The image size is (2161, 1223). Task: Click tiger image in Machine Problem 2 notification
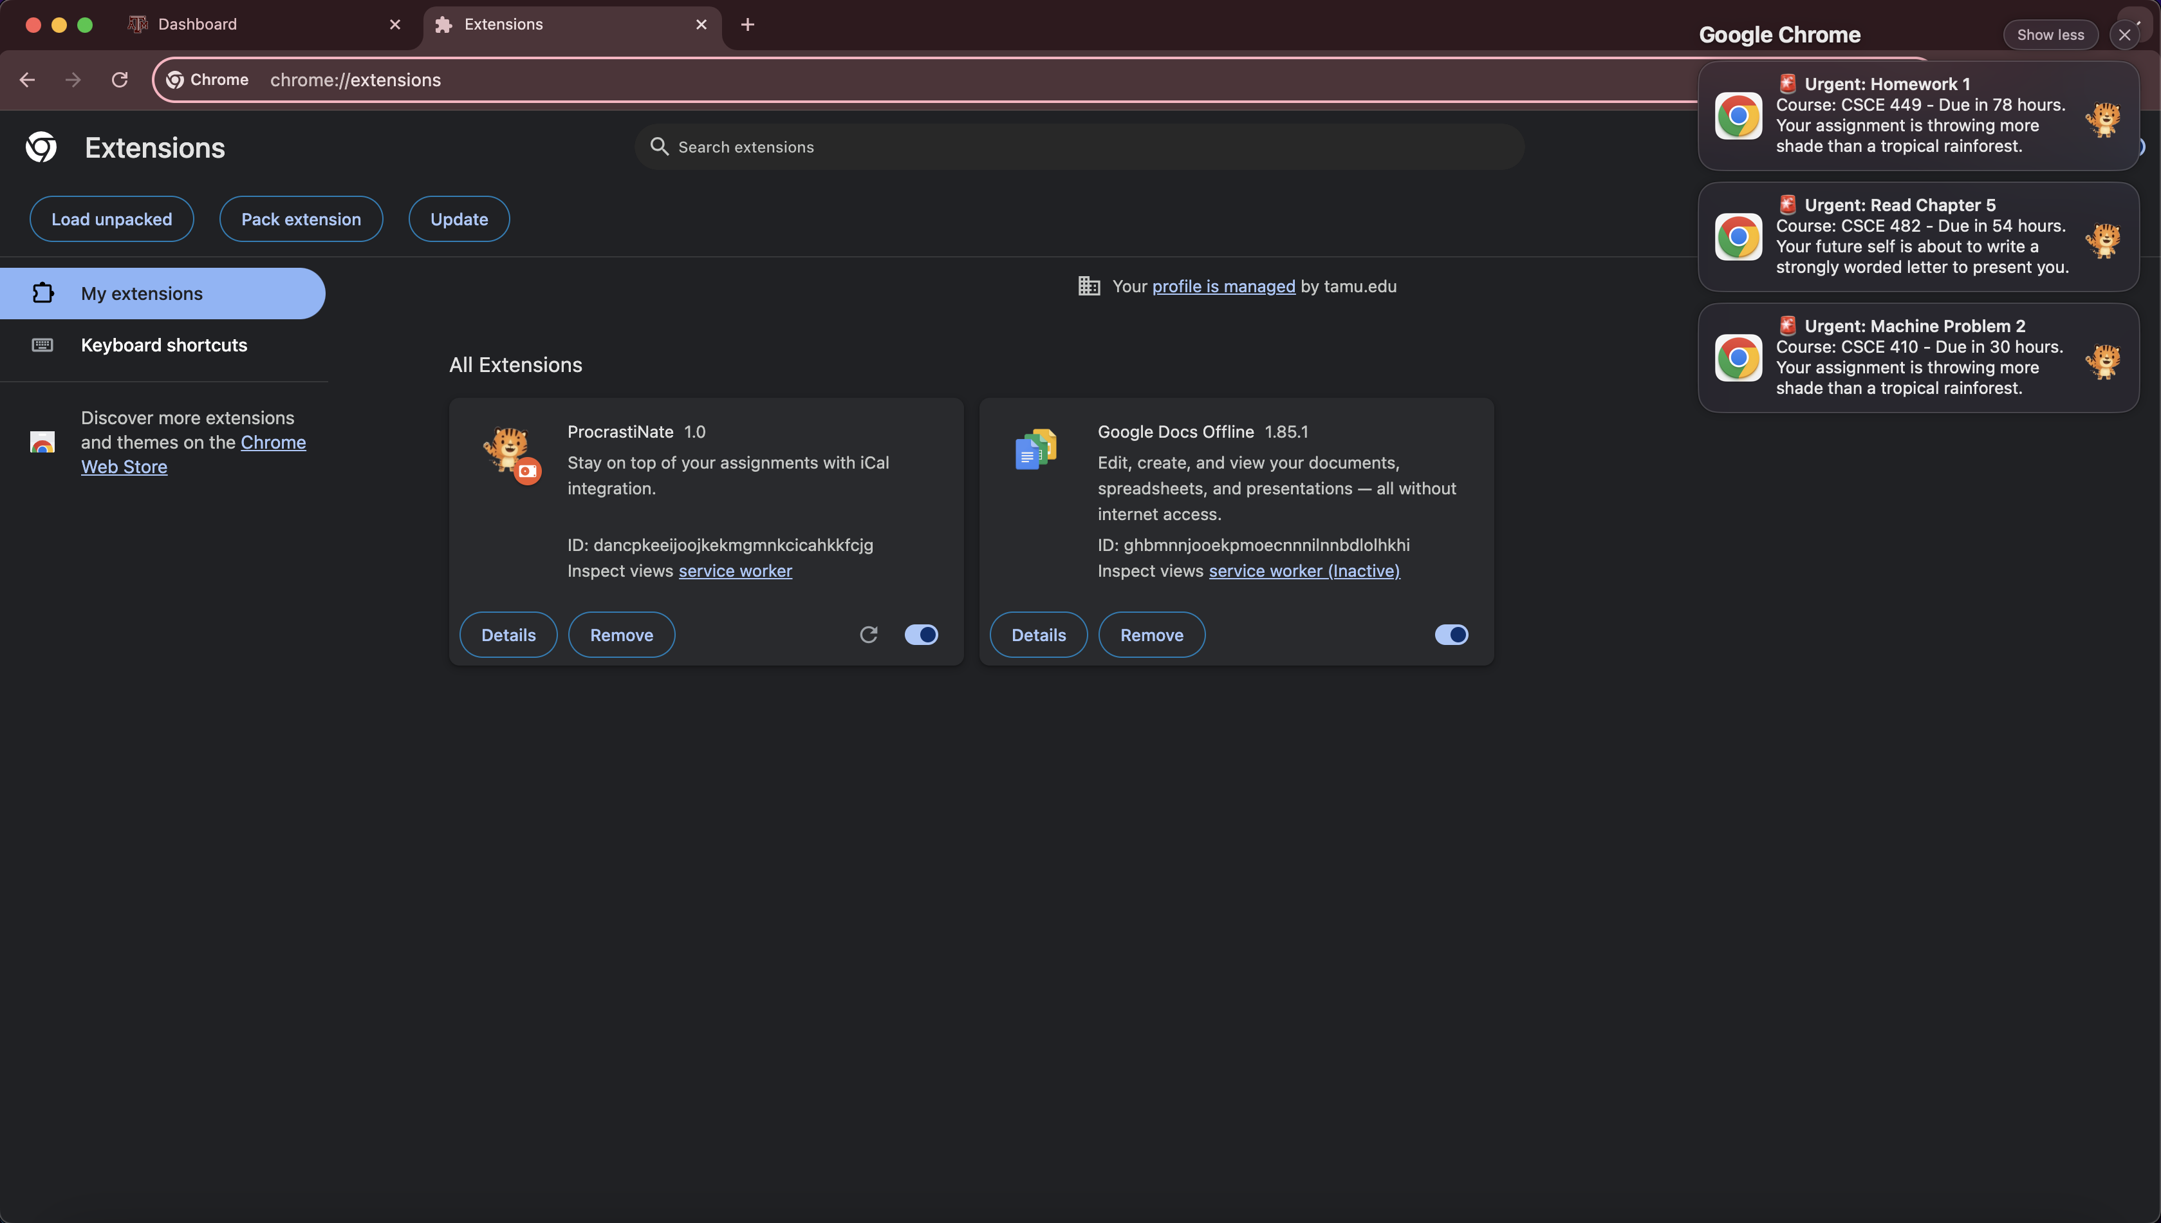click(x=2103, y=361)
